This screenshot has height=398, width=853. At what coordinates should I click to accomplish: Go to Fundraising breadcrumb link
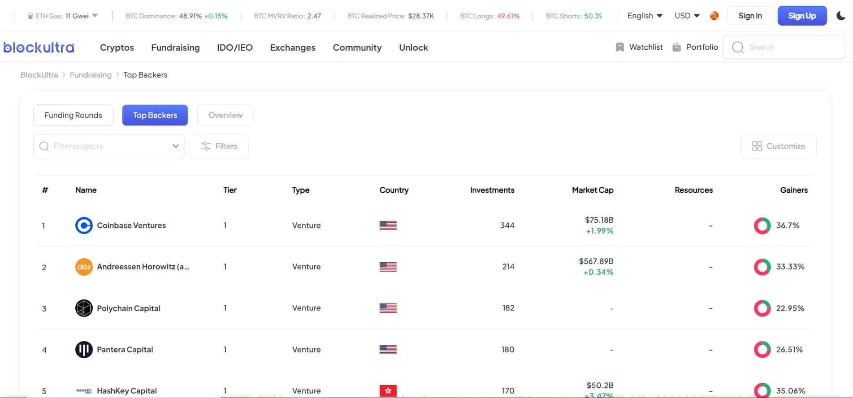[91, 75]
